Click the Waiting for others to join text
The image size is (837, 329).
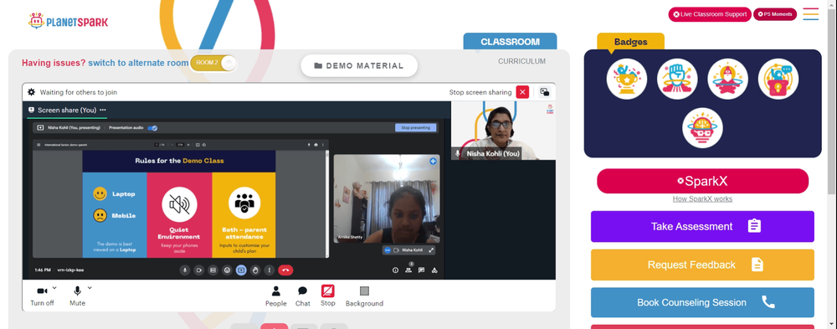[x=79, y=92]
